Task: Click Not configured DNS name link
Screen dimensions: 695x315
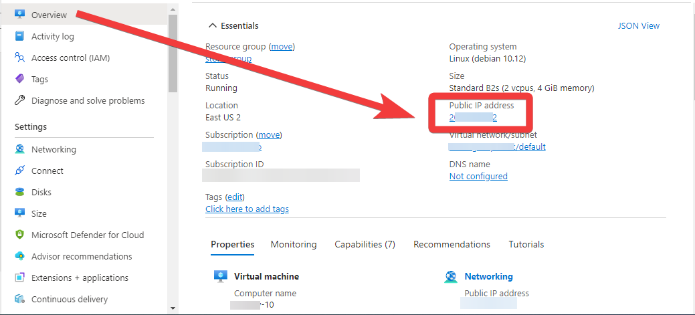Action: pos(478,177)
